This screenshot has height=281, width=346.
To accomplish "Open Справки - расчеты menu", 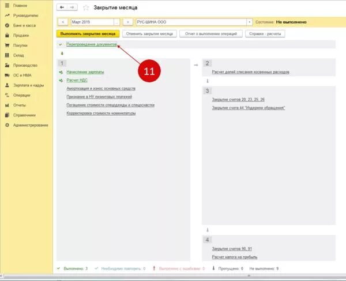I will (x=265, y=34).
